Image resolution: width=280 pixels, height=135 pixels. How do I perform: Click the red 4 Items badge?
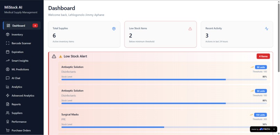coord(263,56)
